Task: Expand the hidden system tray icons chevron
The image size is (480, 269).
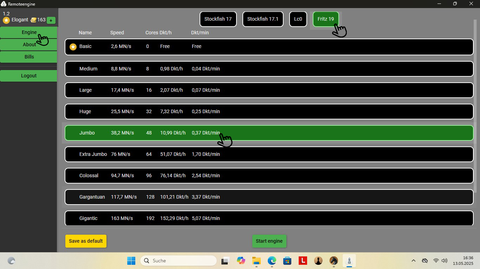Action: pyautogui.click(x=414, y=261)
